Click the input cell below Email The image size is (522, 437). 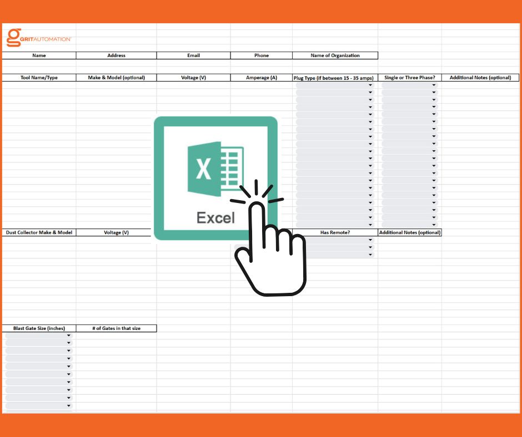tap(193, 63)
